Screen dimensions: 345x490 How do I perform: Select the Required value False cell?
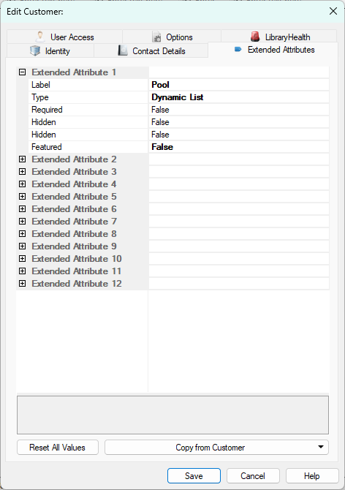click(239, 110)
